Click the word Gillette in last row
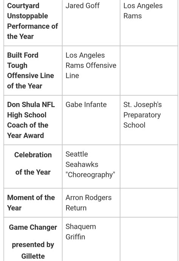The width and height of the screenshot is (179, 261). pyautogui.click(x=33, y=256)
